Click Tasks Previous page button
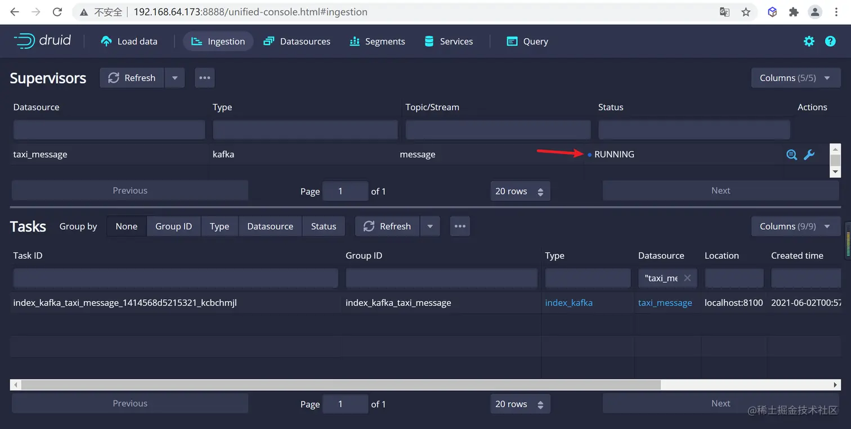This screenshot has height=429, width=851. tap(130, 403)
